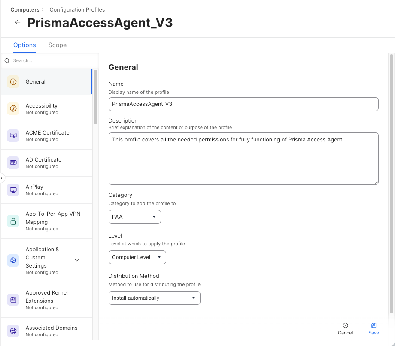This screenshot has height=346, width=395.
Task: Select the Associated Domains globe icon
Action: [x=13, y=331]
